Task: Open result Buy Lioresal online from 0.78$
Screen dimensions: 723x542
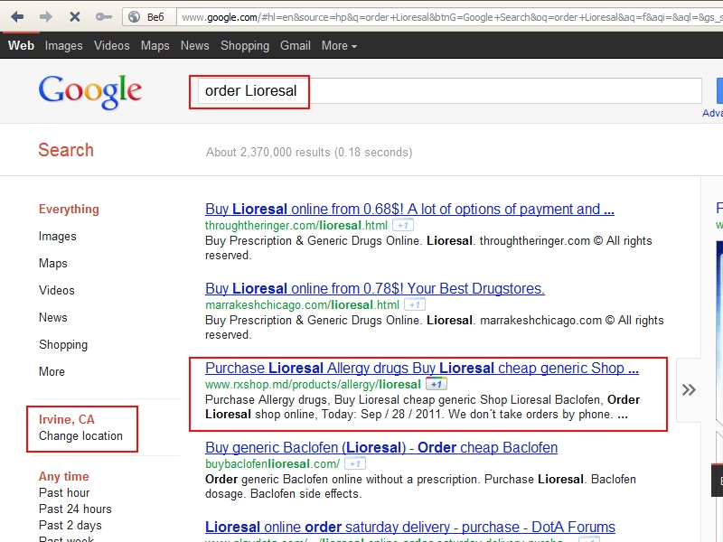Action: click(375, 288)
